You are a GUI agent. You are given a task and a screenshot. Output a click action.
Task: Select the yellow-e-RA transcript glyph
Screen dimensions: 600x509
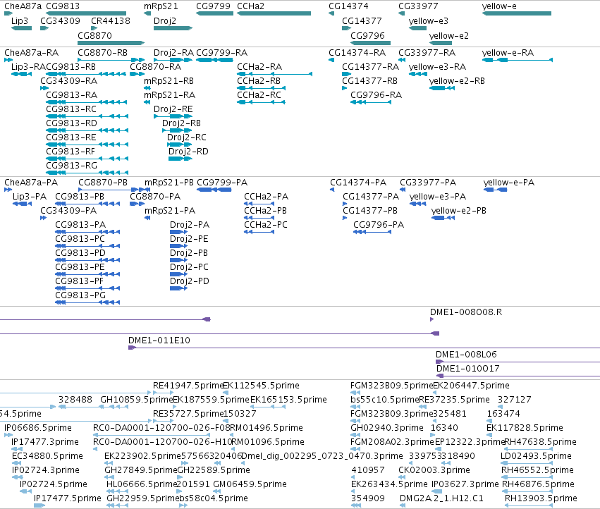click(x=518, y=60)
